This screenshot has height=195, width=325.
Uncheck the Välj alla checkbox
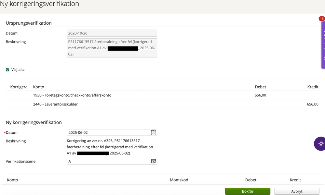(7, 70)
